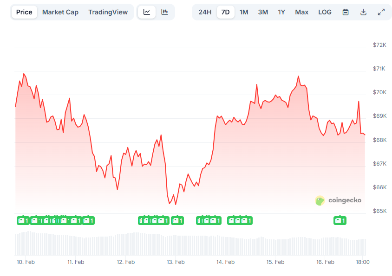392x276 pixels.
Task: Expand chart to fullscreen
Action: [381, 12]
